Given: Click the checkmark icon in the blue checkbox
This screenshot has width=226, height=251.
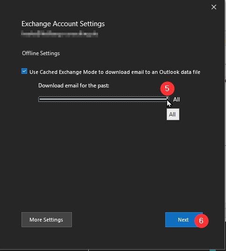Looking at the screenshot, I should 24,71.
